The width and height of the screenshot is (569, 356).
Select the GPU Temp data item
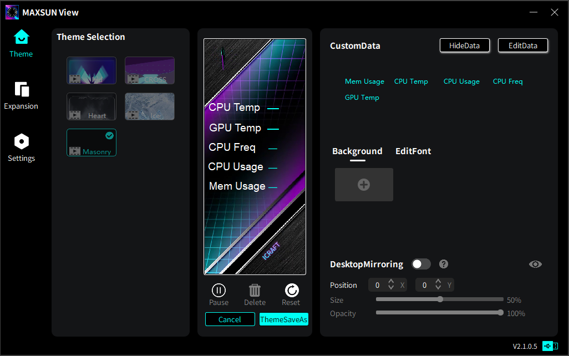point(362,97)
